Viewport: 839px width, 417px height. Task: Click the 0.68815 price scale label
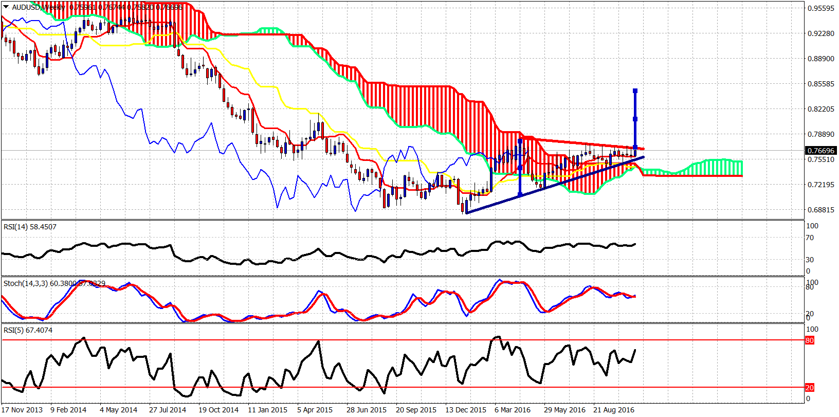(x=821, y=210)
